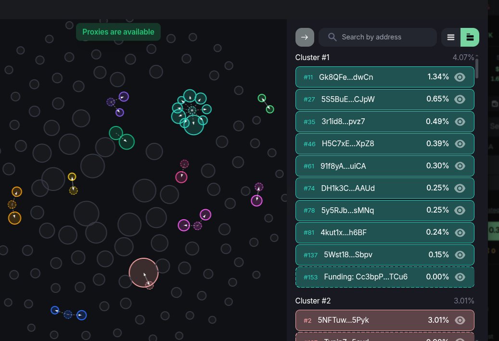The height and width of the screenshot is (341, 499).
Task: Select the dashed blue middle node
Action: tap(68, 314)
